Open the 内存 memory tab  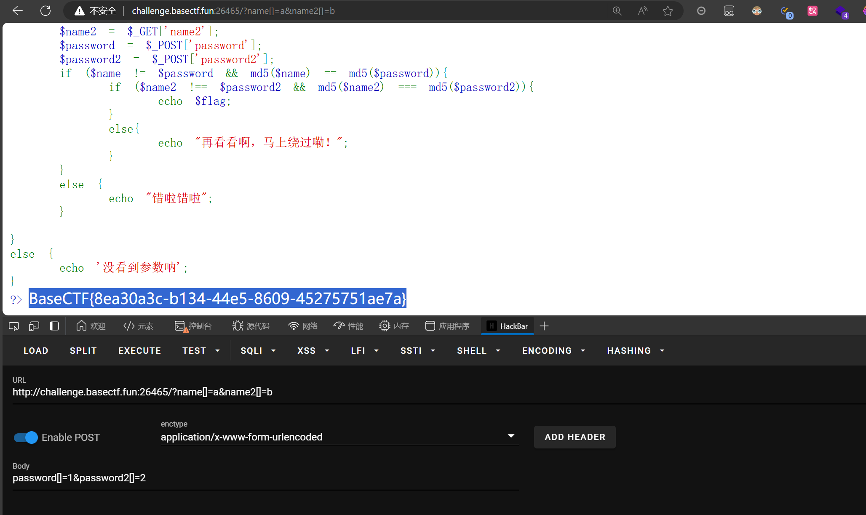(394, 326)
